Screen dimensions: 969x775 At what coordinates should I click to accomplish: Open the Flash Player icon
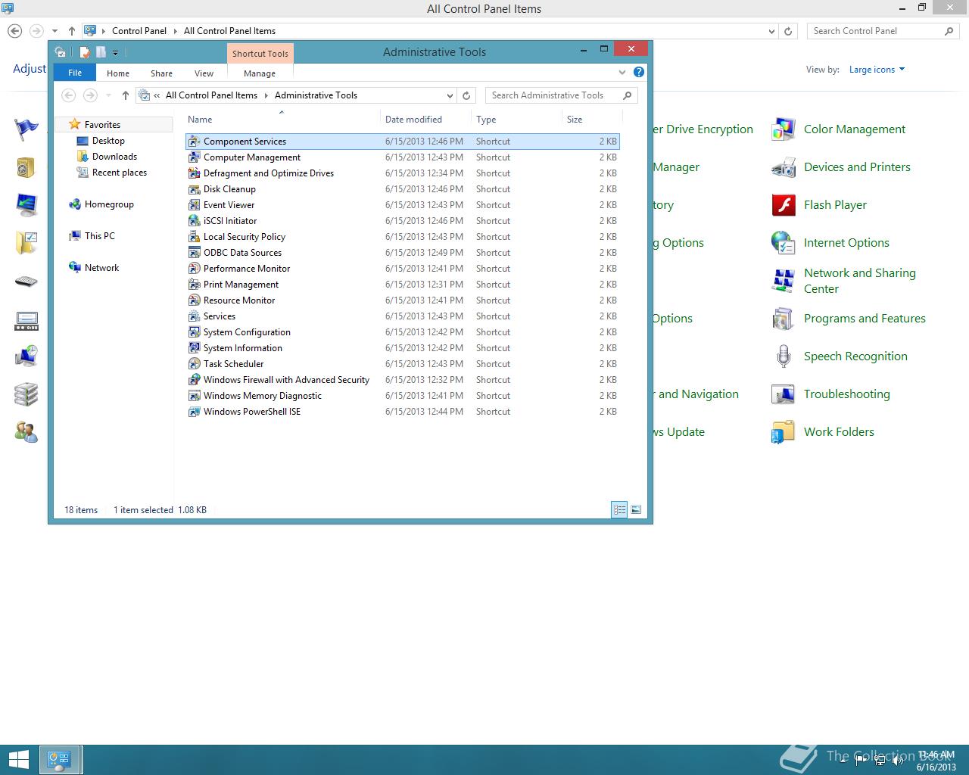783,205
